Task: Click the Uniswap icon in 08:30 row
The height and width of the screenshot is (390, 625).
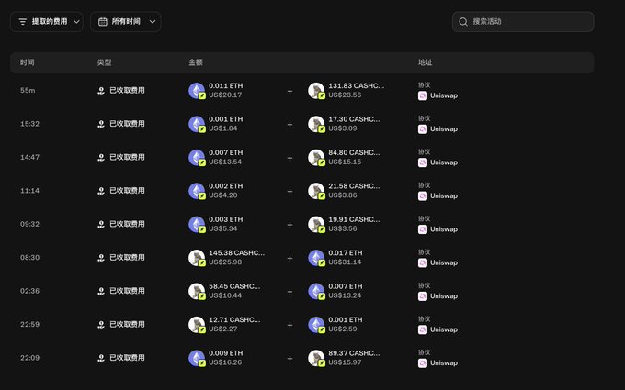Action: pyautogui.click(x=423, y=262)
